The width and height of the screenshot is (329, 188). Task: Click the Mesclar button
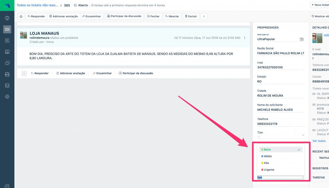(x=172, y=16)
